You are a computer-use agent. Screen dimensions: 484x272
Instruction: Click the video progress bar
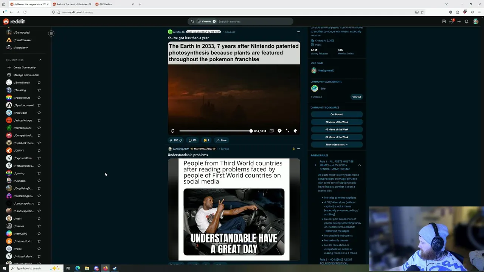215,131
